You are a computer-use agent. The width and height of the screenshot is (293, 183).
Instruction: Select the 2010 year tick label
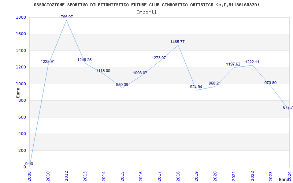pos(48,176)
